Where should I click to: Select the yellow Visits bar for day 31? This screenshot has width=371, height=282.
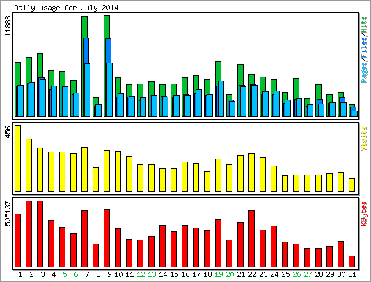coord(352,185)
